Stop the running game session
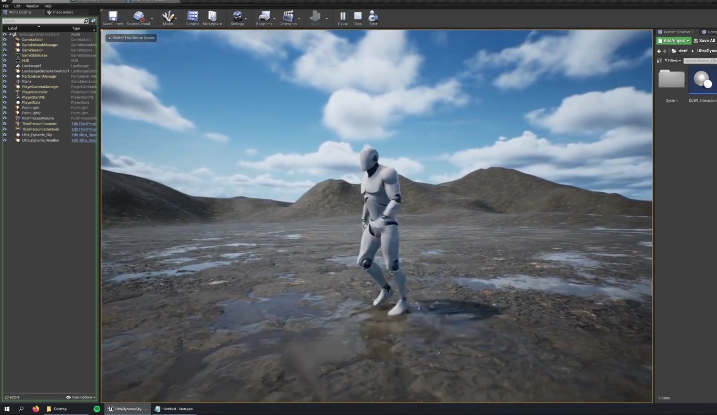 point(358,18)
